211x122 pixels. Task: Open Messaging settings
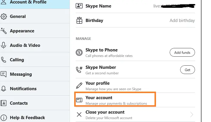pyautogui.click(x=35, y=74)
